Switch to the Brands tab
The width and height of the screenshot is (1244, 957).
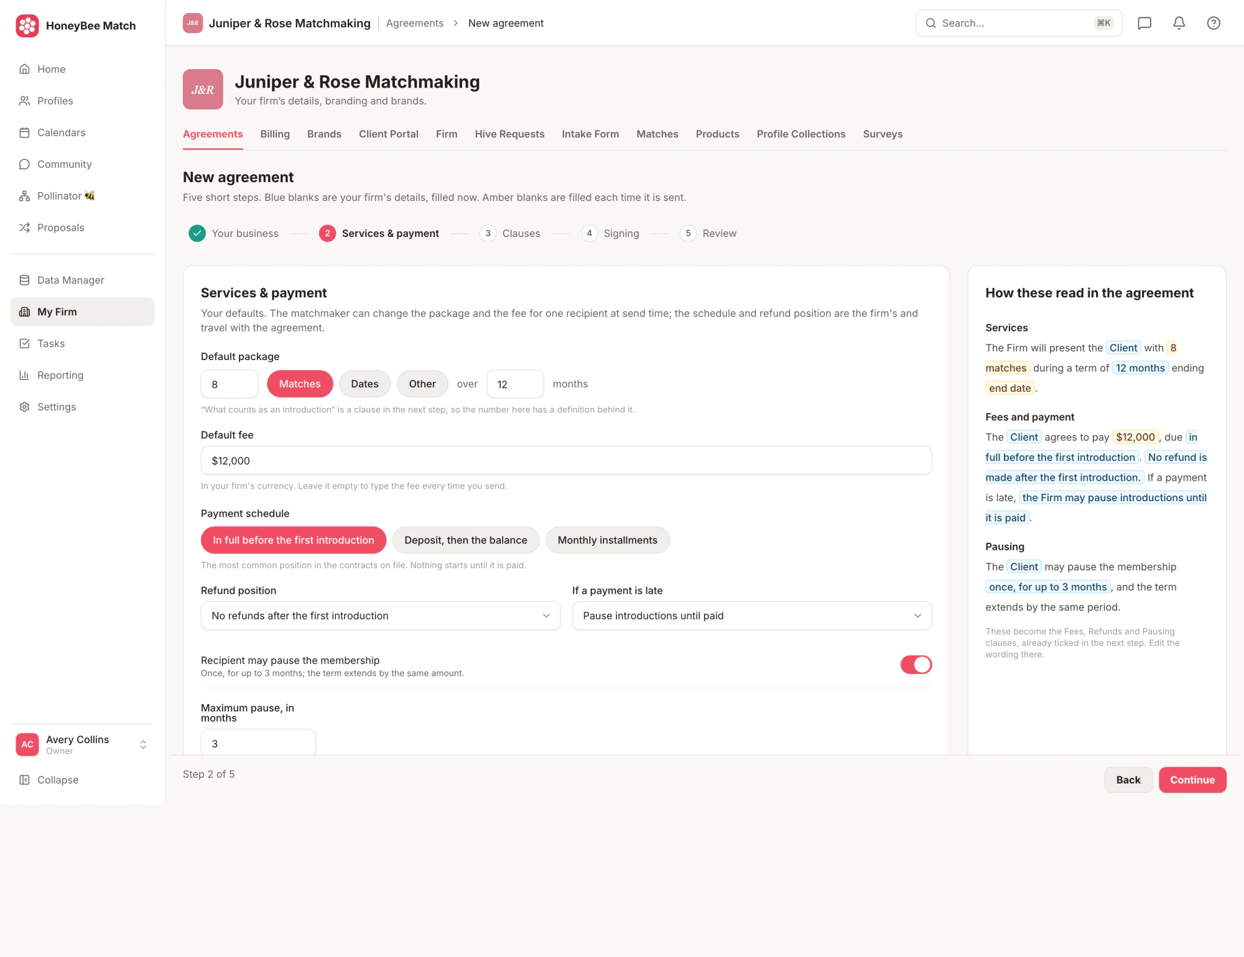click(324, 134)
